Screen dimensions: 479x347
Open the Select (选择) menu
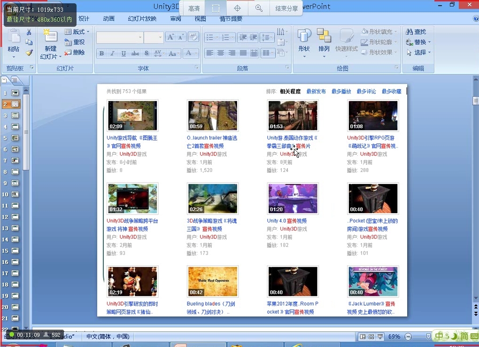418,52
